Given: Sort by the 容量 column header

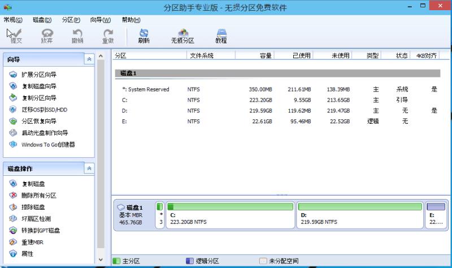Looking at the screenshot, I should 255,55.
